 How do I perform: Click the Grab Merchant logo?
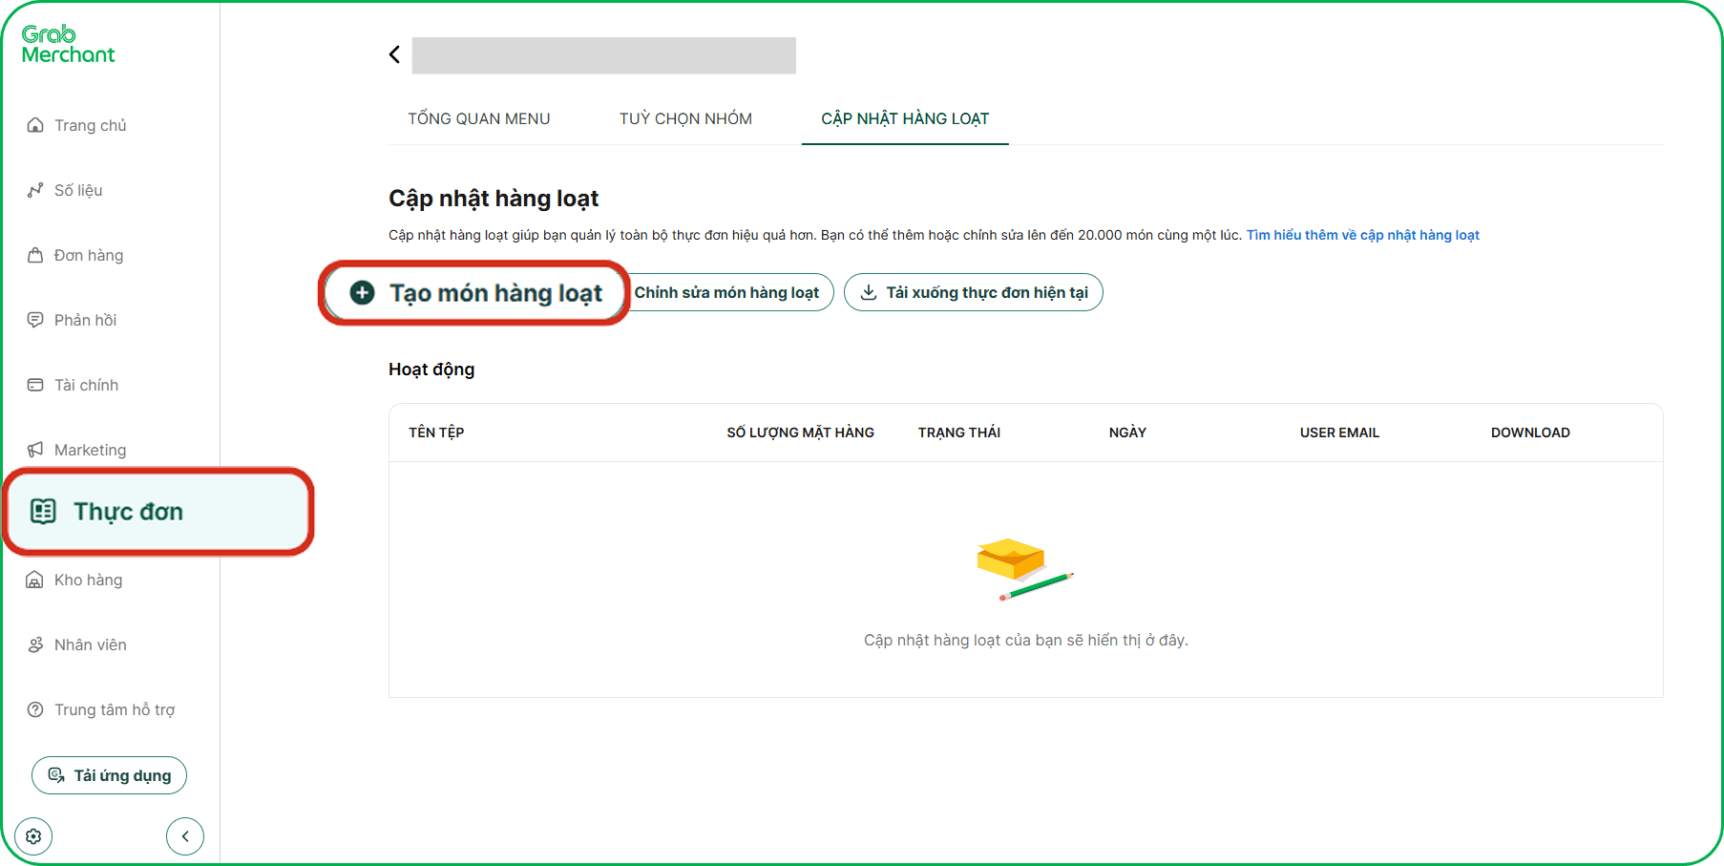pos(68,45)
